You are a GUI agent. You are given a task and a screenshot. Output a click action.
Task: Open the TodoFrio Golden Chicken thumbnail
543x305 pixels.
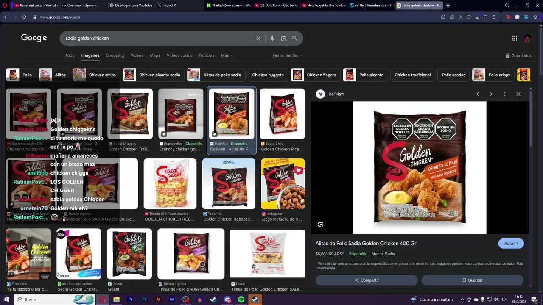(229, 184)
